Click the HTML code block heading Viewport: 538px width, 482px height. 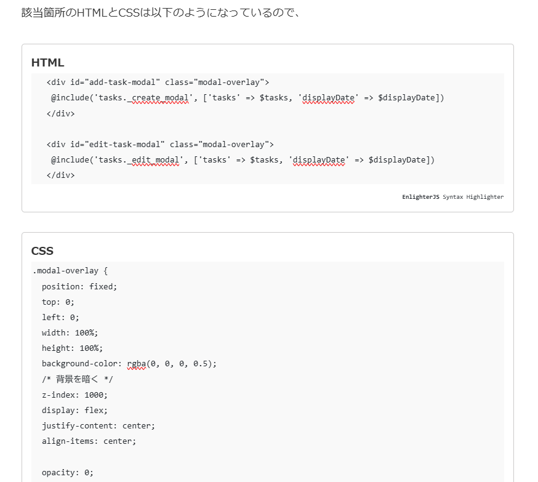click(47, 63)
